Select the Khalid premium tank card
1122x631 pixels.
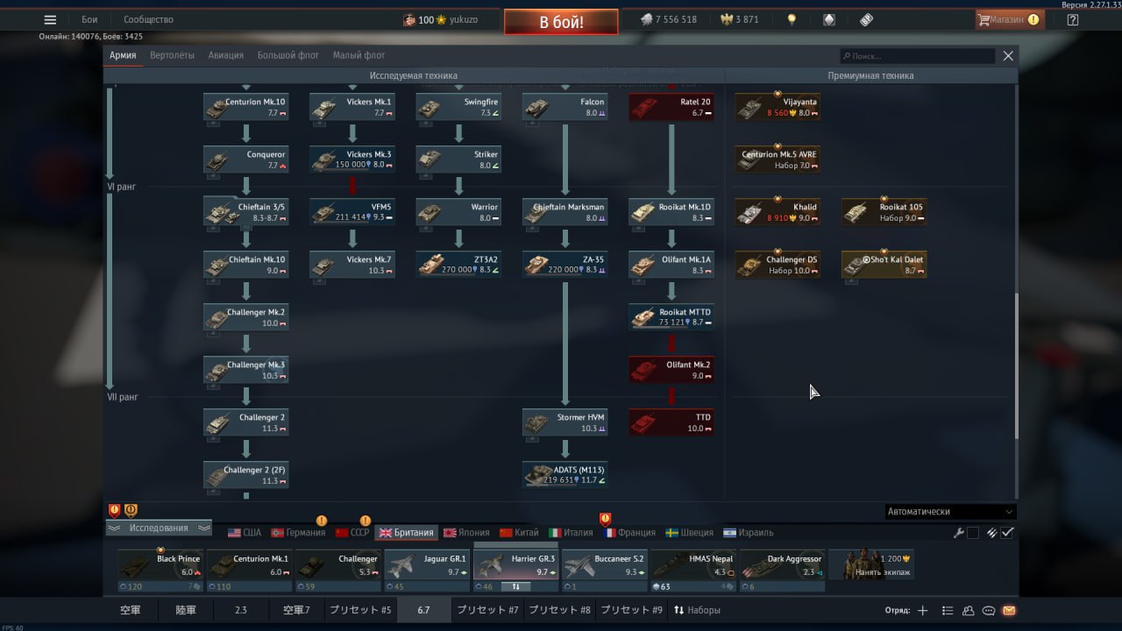pos(778,213)
